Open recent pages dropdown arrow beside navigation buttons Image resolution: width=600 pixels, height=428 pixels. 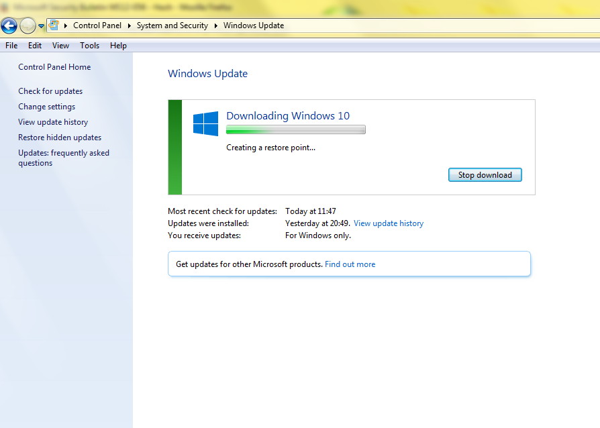(41, 26)
